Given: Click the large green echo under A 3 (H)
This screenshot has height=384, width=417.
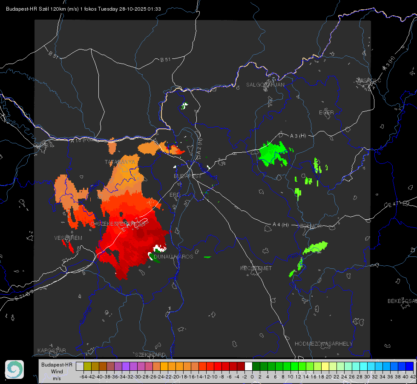Looking at the screenshot, I should [273, 154].
